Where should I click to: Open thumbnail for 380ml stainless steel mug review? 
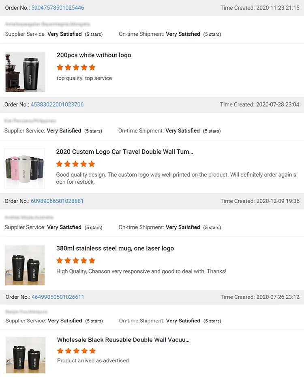coord(25,265)
